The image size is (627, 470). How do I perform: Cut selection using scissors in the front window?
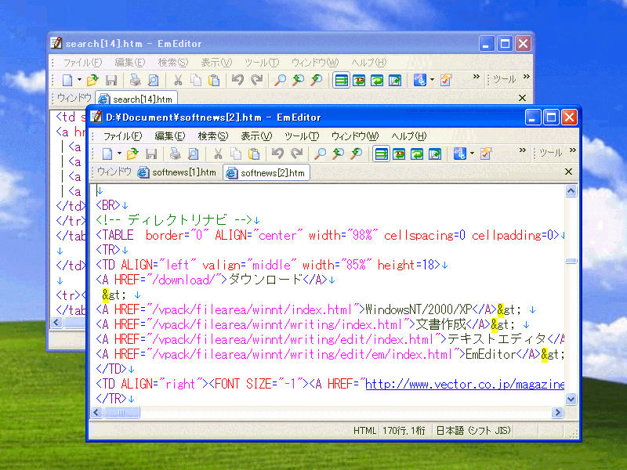pos(218,154)
